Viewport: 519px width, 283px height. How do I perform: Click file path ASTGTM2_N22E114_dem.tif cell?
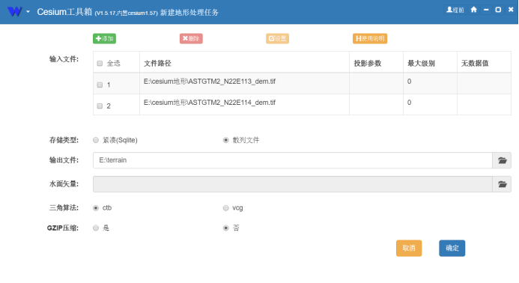[x=244, y=105]
